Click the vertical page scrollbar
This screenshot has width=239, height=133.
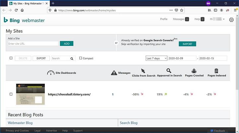(x=237, y=54)
